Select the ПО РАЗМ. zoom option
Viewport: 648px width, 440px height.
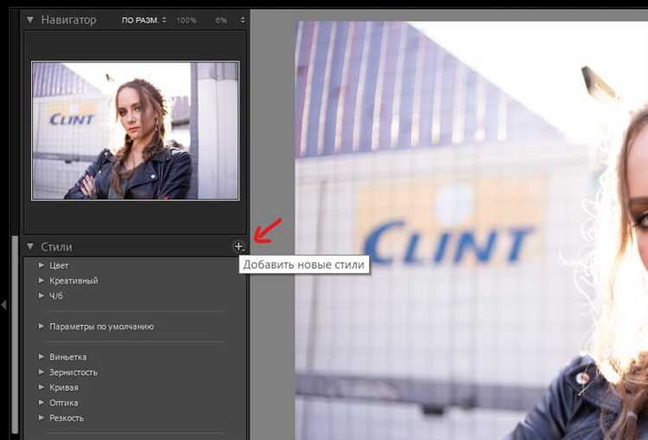(140, 20)
